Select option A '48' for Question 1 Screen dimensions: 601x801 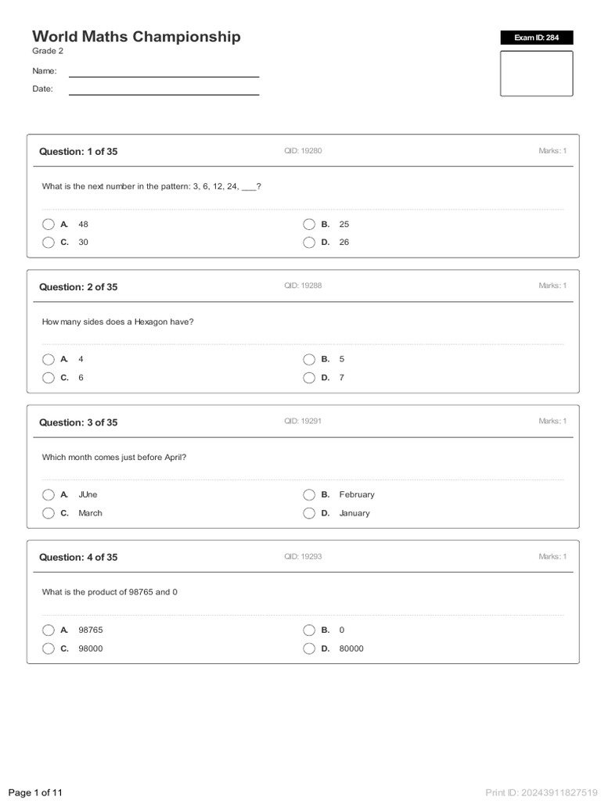coord(49,224)
